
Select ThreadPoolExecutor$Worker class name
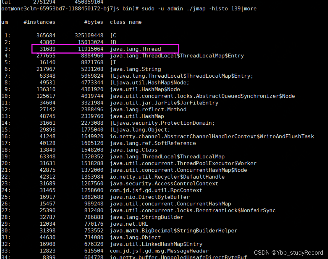tap(183, 163)
